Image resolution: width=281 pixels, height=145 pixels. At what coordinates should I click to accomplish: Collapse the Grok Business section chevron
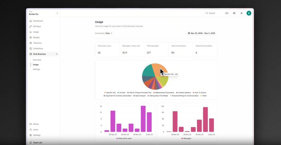click(x=57, y=54)
